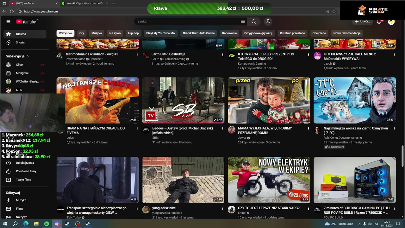This screenshot has width=405, height=228.
Task: Reload the page in browser
Action: tap(12, 11)
